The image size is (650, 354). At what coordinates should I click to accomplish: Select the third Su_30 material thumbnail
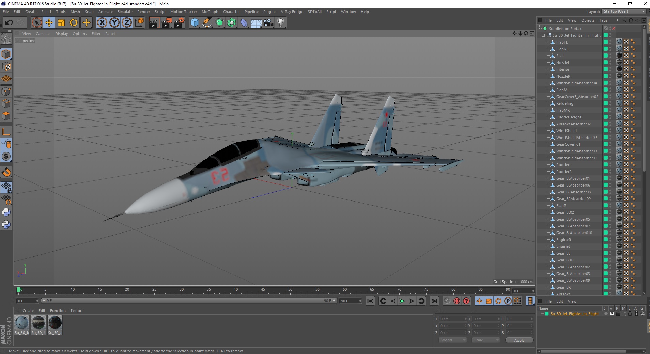point(55,325)
